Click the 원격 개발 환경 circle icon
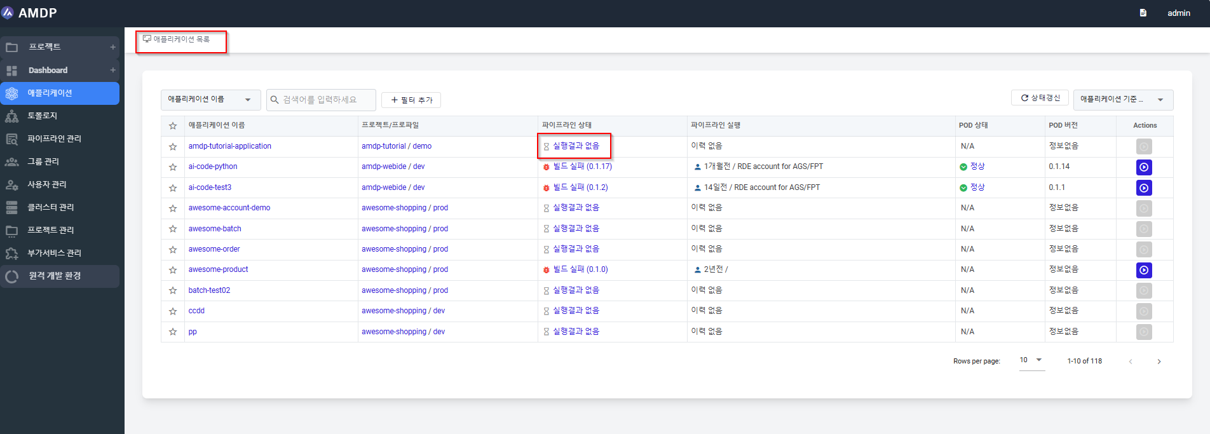Screen dimensions: 1210x434 point(11,276)
